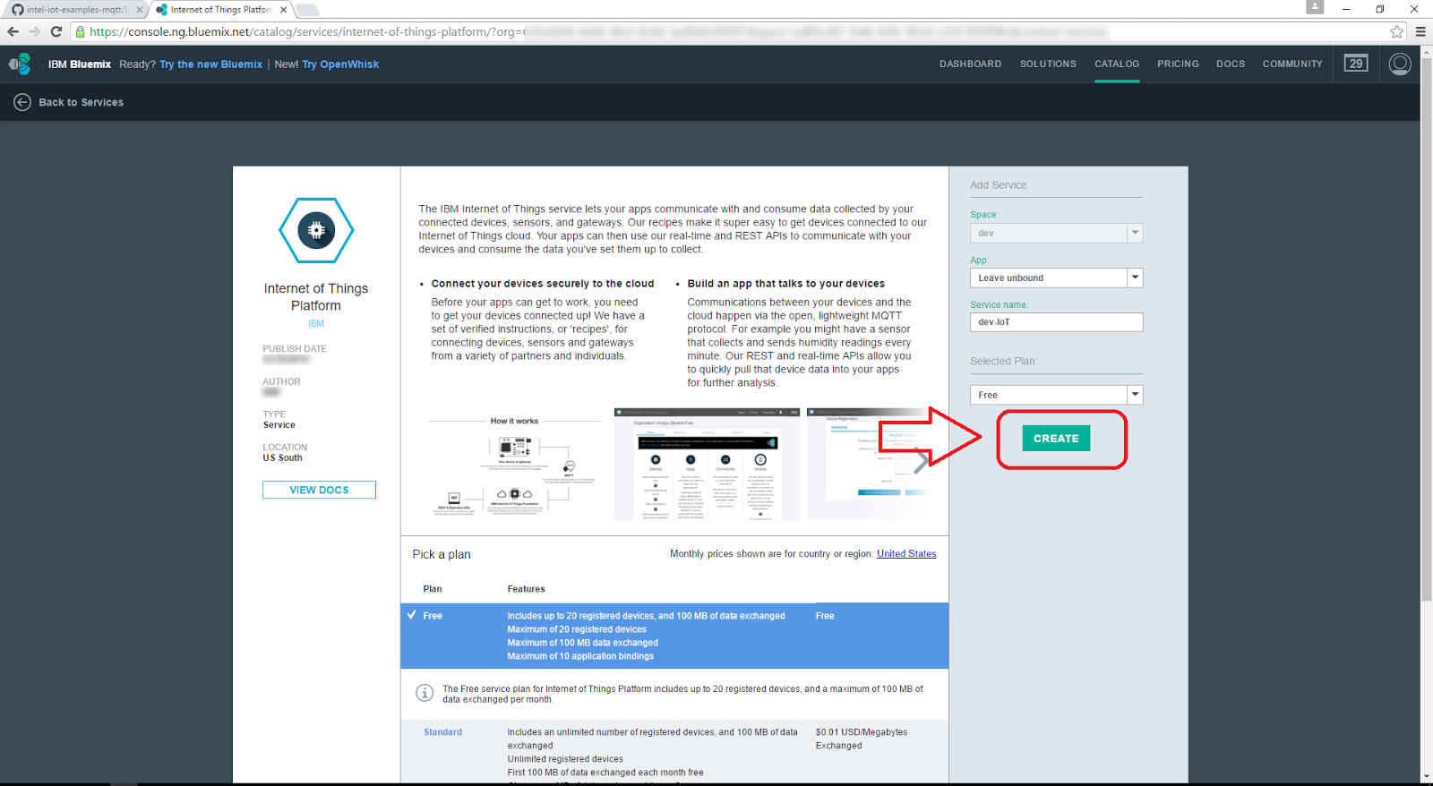The image size is (1433, 786).
Task: Click the 'Add Service' heading
Action: point(999,185)
